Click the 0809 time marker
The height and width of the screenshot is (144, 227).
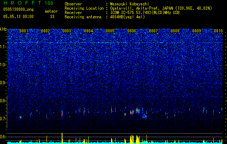click(197, 31)
